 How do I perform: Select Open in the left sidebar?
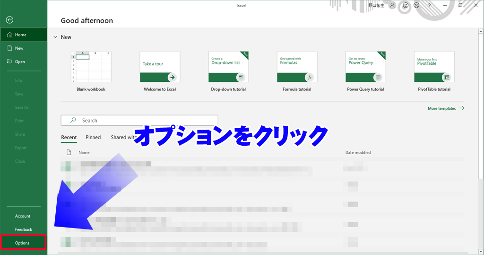[x=24, y=62]
